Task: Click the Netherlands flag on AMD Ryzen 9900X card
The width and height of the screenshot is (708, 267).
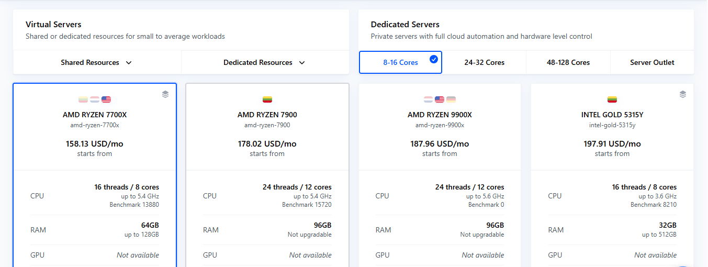Action: [429, 99]
